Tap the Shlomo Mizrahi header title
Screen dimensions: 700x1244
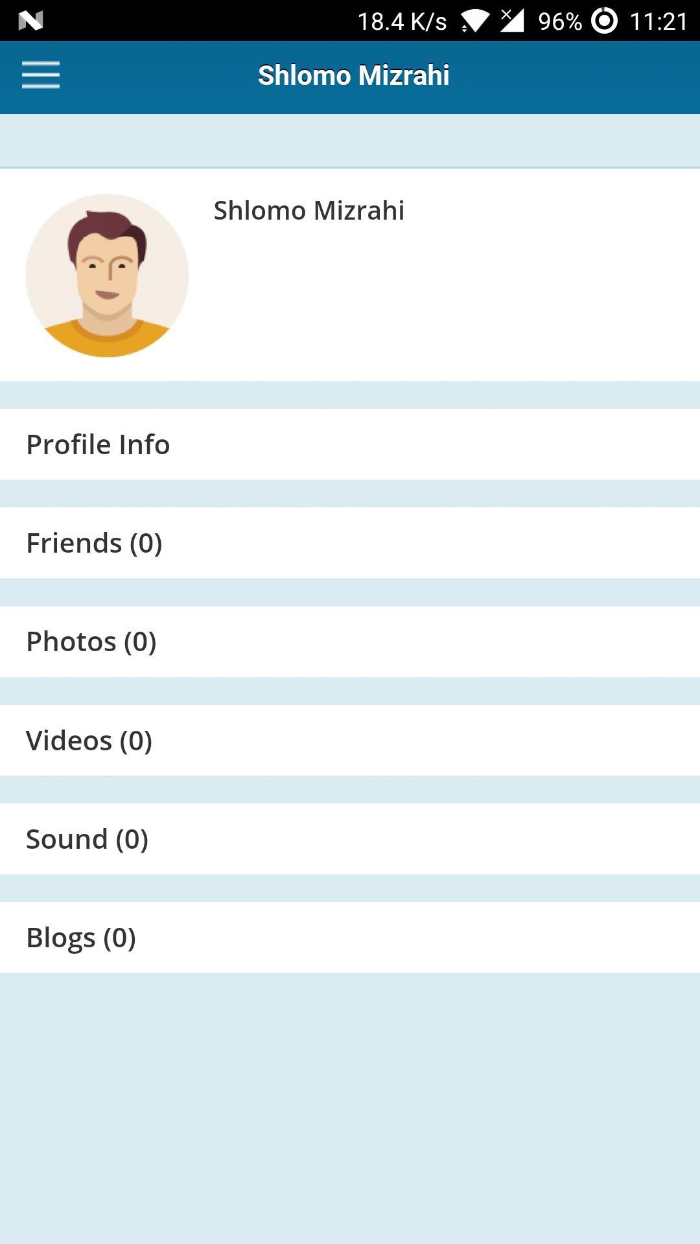353,75
